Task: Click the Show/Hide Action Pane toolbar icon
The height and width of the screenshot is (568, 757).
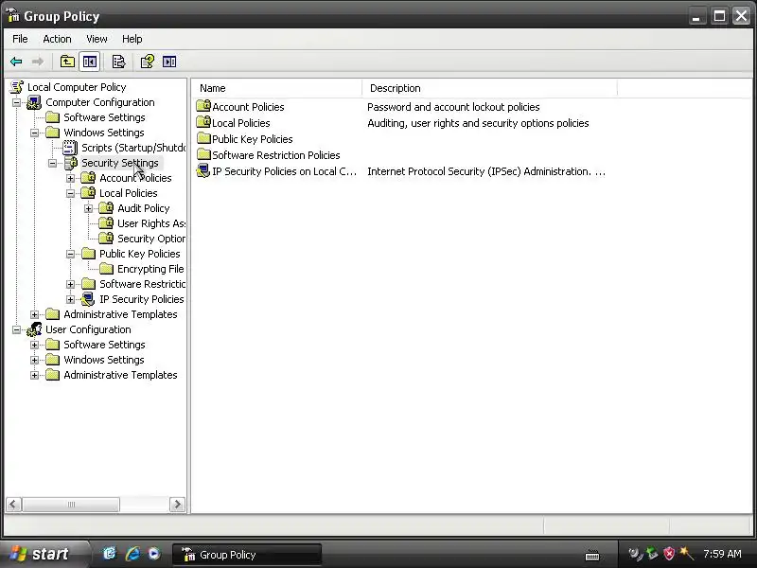Action: pos(169,62)
